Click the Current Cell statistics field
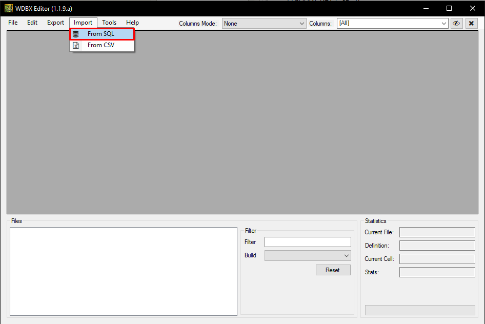Screen dimensions: 485x324 (x=437, y=259)
